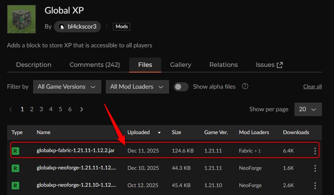Open more options for globalxp-neoforge-1.21.10 row
Image resolution: width=334 pixels, height=195 pixels.
[315, 186]
